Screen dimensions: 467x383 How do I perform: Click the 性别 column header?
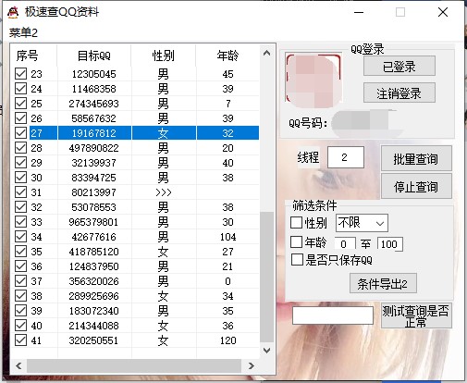pyautogui.click(x=164, y=56)
